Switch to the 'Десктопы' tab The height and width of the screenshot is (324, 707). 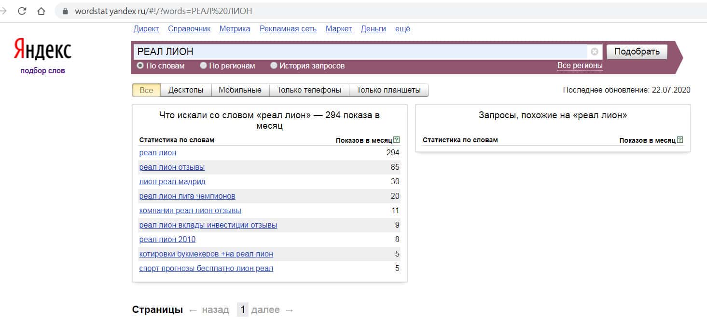(185, 90)
